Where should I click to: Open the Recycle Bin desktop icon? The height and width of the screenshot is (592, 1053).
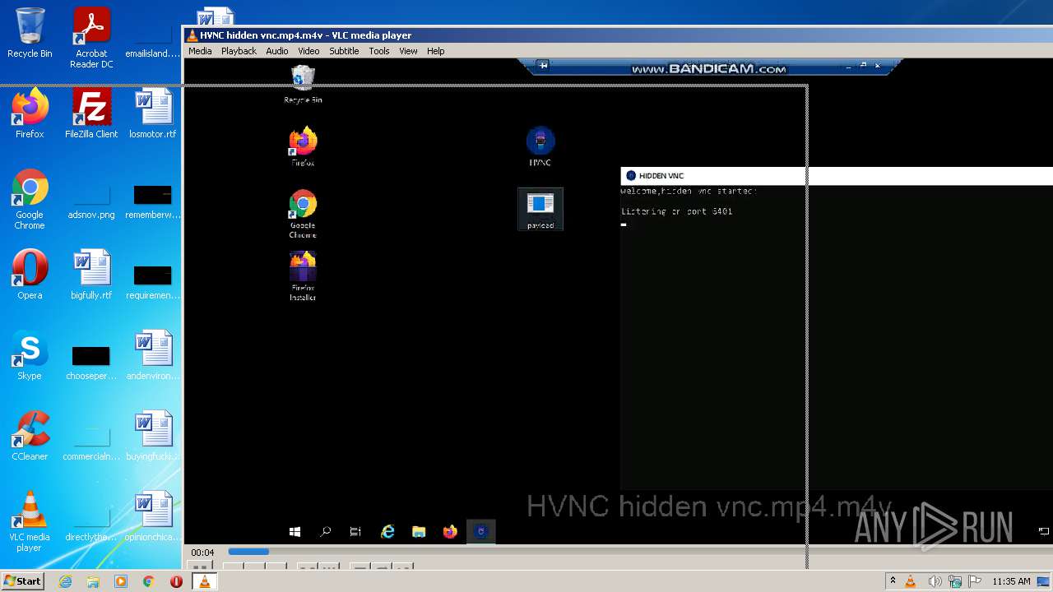coord(30,33)
